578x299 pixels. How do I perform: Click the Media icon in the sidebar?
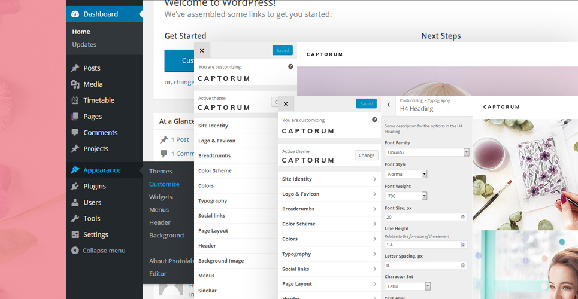(x=75, y=84)
